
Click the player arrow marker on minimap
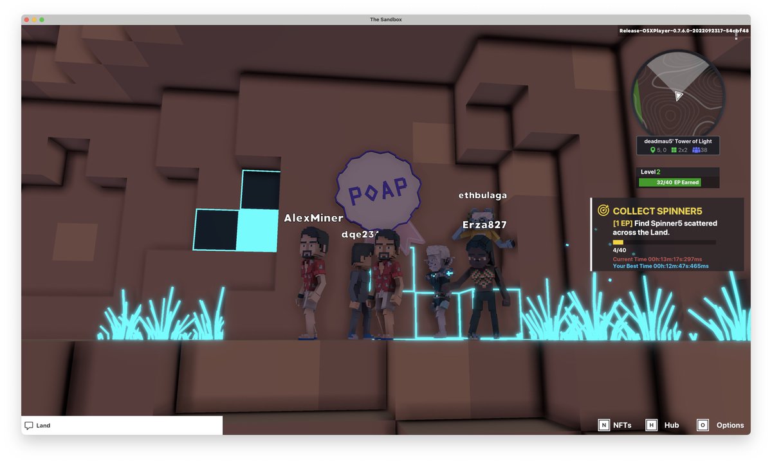coord(678,96)
